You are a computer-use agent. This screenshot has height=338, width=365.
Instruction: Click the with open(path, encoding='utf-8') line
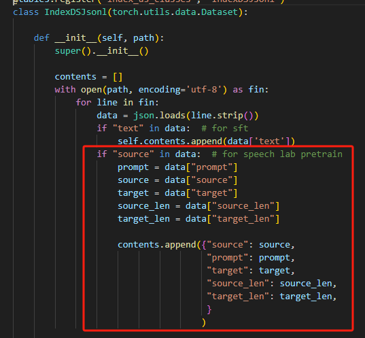click(162, 90)
